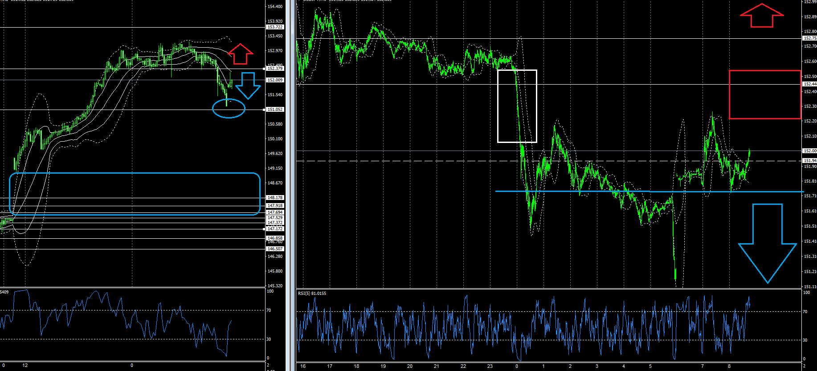Select the 152.44 level label, right chart
Viewport: 817px width, 371px height.
click(x=810, y=84)
